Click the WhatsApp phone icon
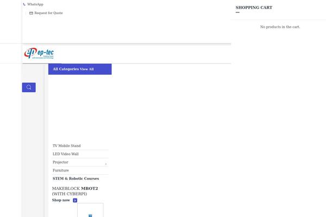The image size is (326, 217). click(24, 4)
